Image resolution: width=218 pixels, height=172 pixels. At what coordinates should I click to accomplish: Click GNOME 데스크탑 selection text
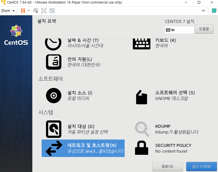coord(171,98)
